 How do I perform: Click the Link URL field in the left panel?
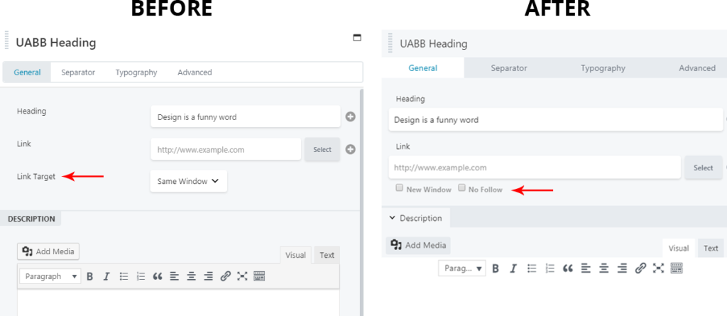225,150
